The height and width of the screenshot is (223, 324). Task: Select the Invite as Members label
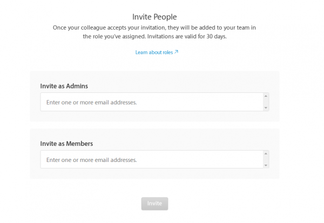(66, 144)
